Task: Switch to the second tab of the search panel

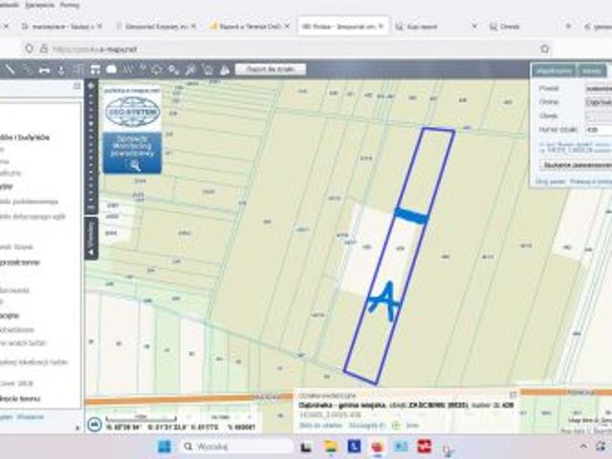Action: (591, 71)
